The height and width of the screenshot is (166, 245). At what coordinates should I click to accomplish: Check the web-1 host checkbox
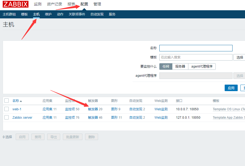point(7,109)
